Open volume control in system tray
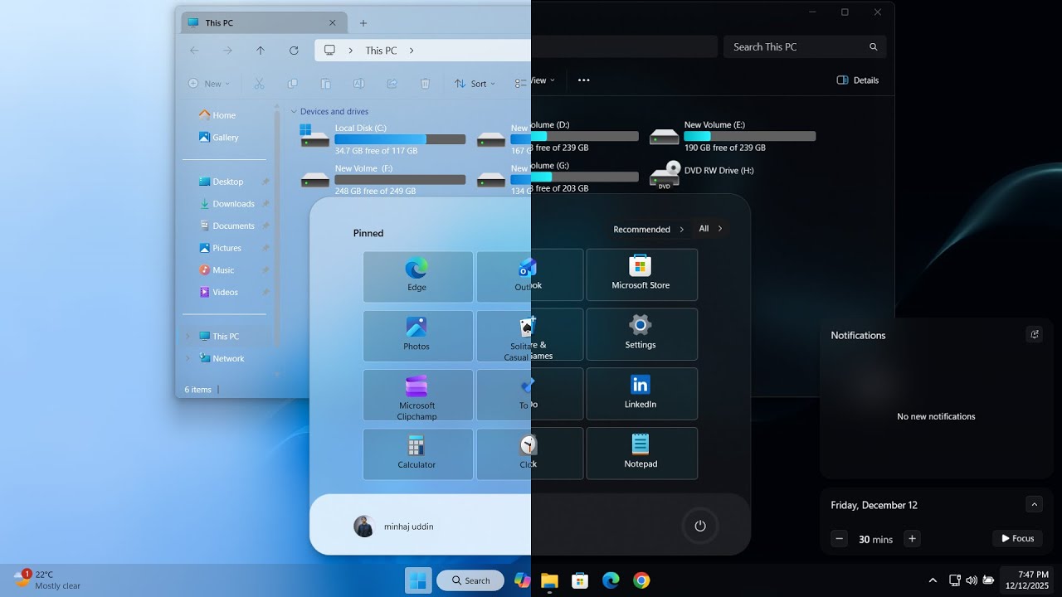This screenshot has width=1062, height=597. coord(972,580)
